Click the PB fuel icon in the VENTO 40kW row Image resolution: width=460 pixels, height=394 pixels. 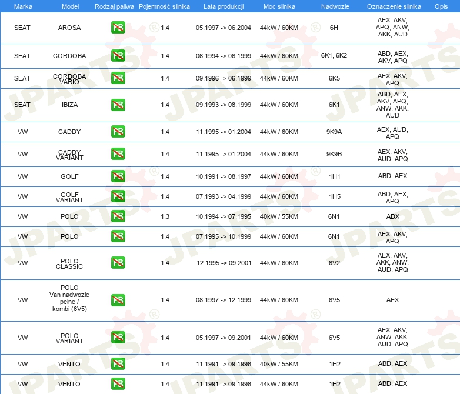coord(118,364)
